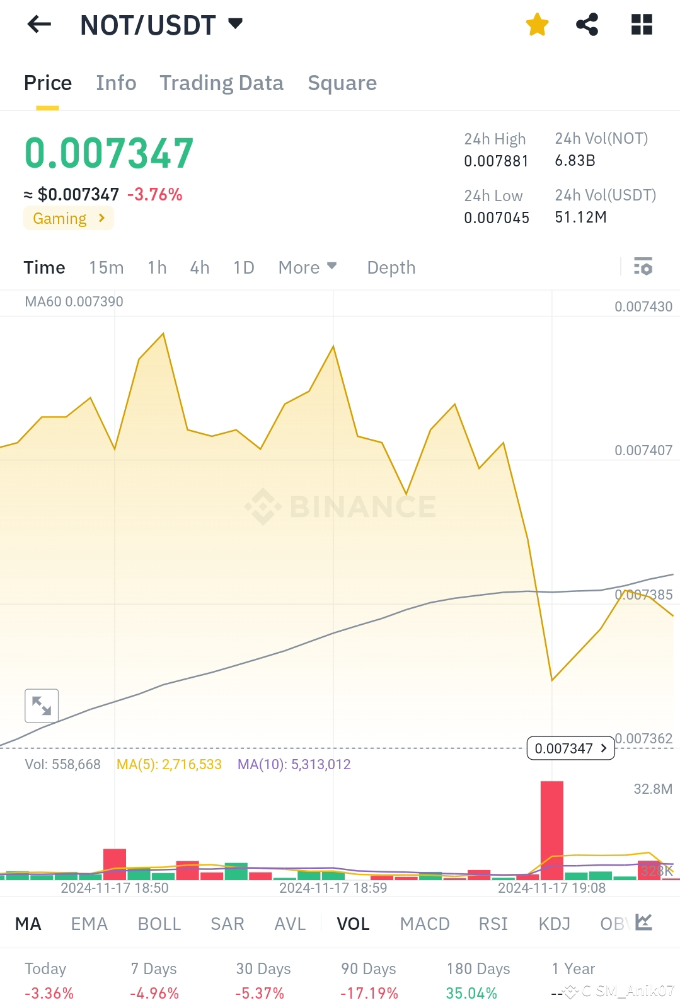Select the 1D chart interval
Screen dimensions: 680x1005
point(243,267)
